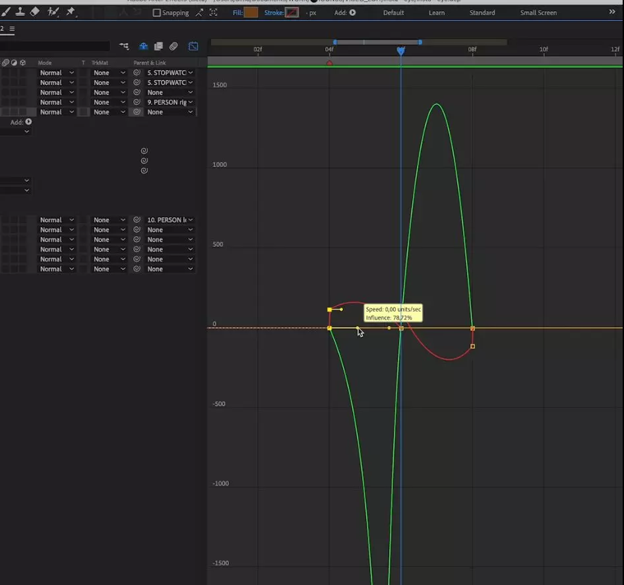This screenshot has height=585, width=624.
Task: Switch to the Standard workspace
Action: click(482, 13)
